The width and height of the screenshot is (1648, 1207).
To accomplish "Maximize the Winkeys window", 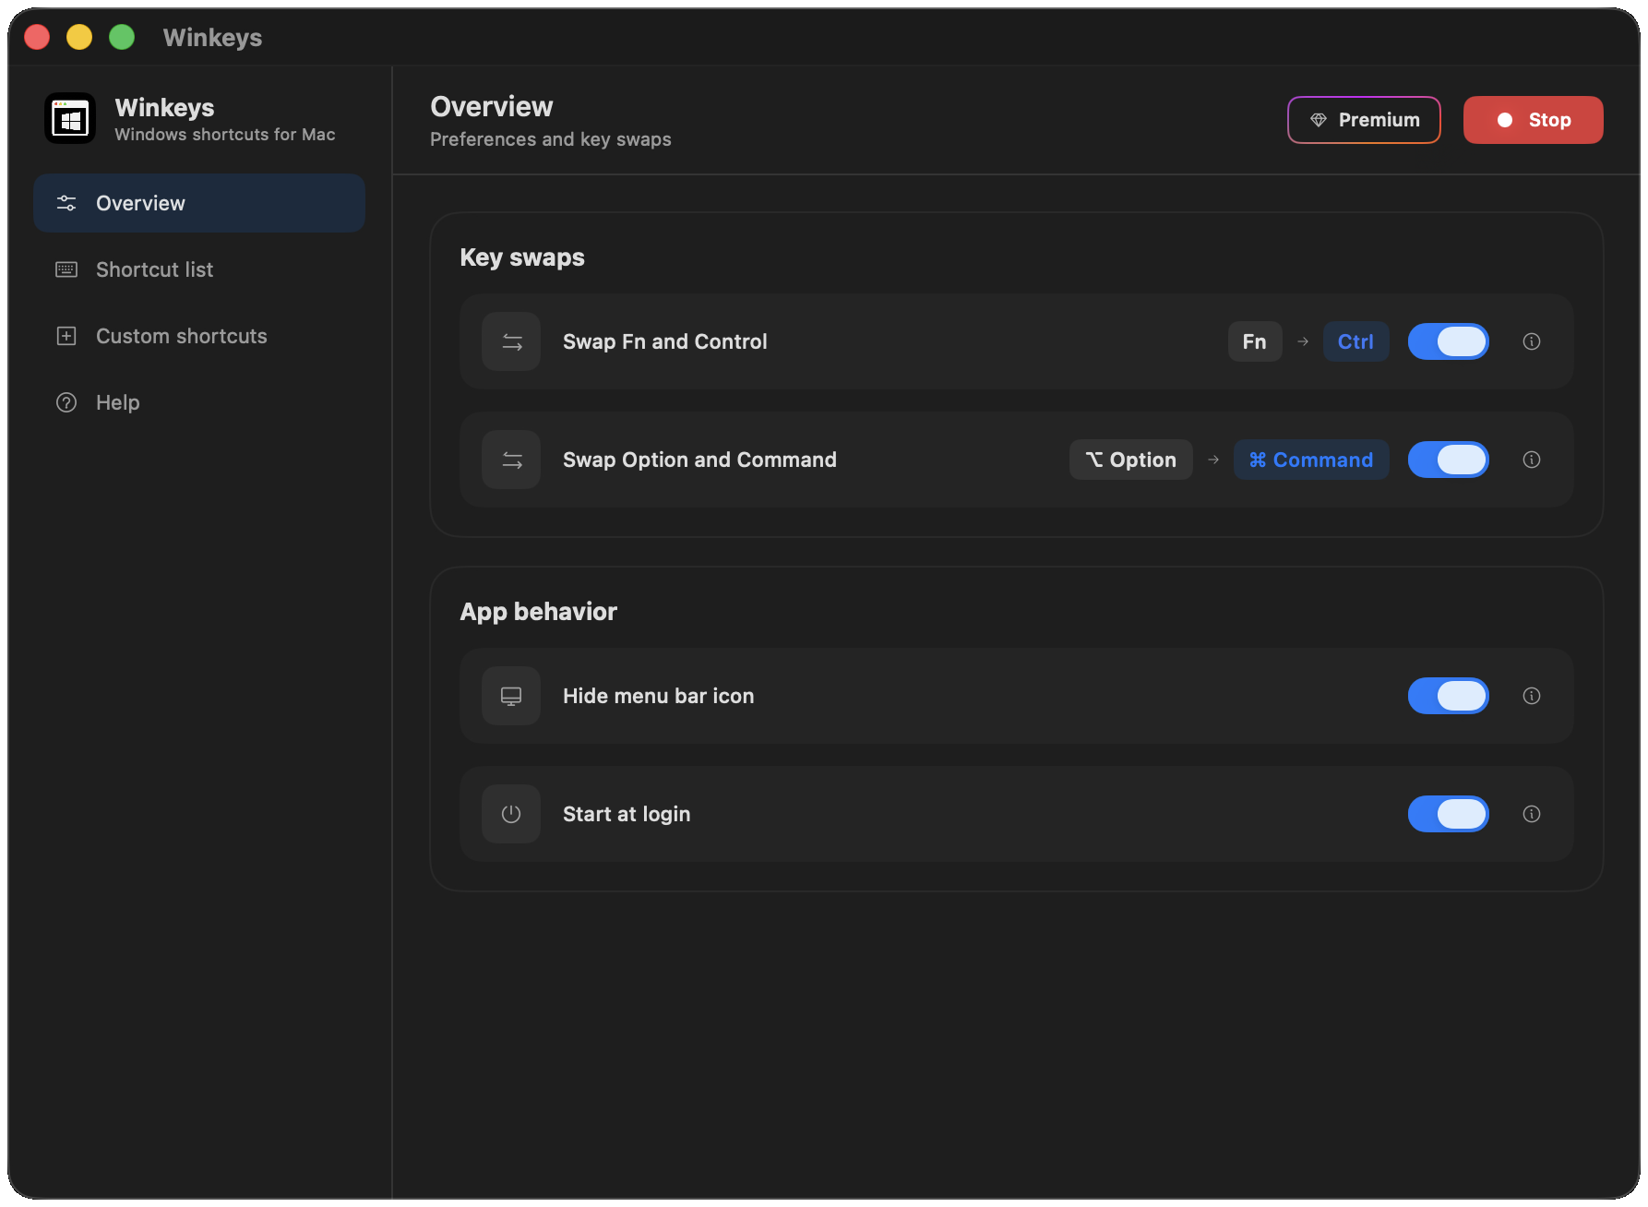I will [x=122, y=37].
